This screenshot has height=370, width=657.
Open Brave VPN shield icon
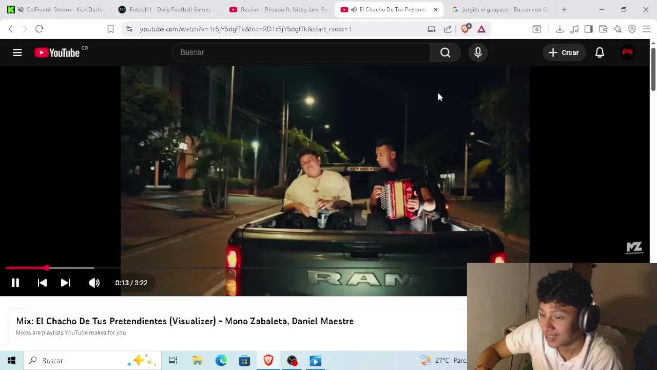pyautogui.click(x=632, y=29)
